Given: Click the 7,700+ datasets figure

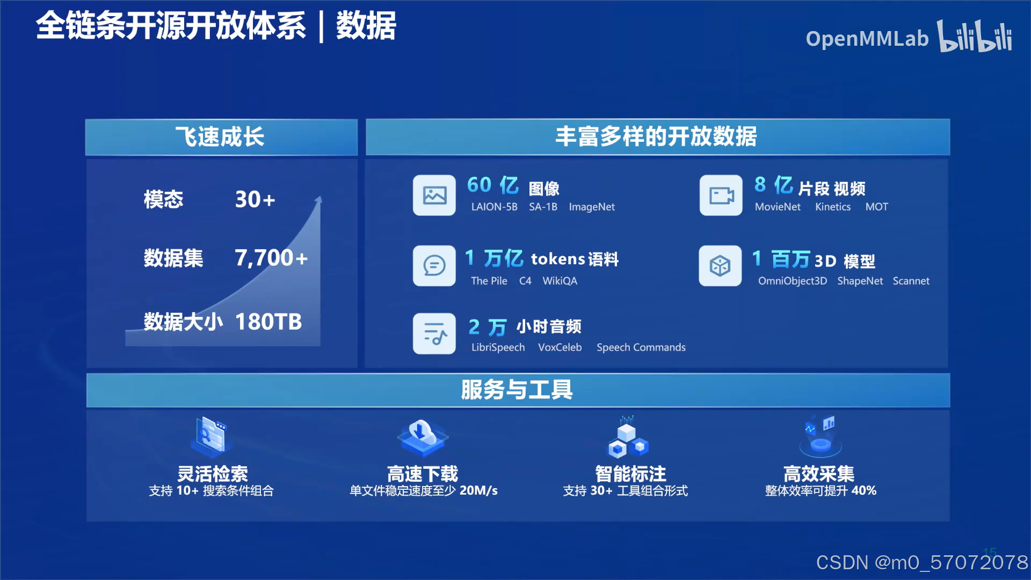Looking at the screenshot, I should click(x=271, y=258).
